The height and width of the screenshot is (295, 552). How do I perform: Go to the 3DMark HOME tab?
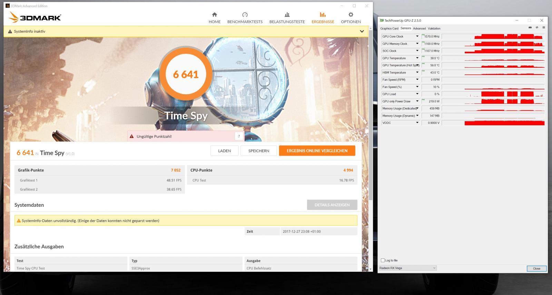(214, 18)
